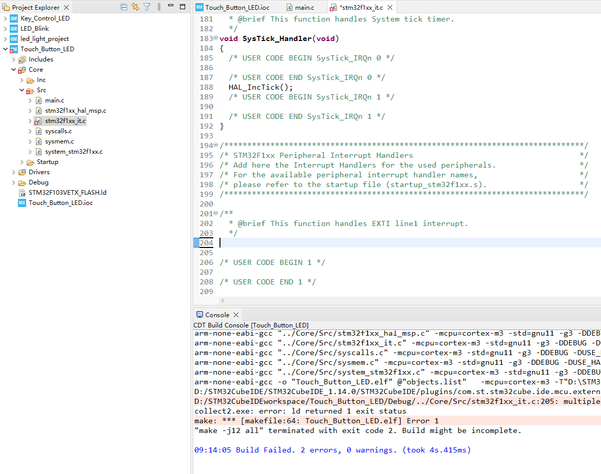Fold SysTick_Handler function at line 183

216,37
